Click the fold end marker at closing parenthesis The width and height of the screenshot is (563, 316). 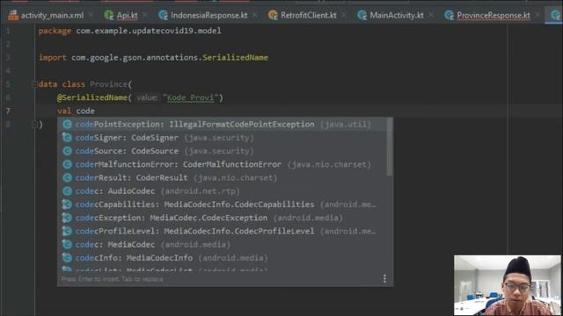pyautogui.click(x=34, y=125)
